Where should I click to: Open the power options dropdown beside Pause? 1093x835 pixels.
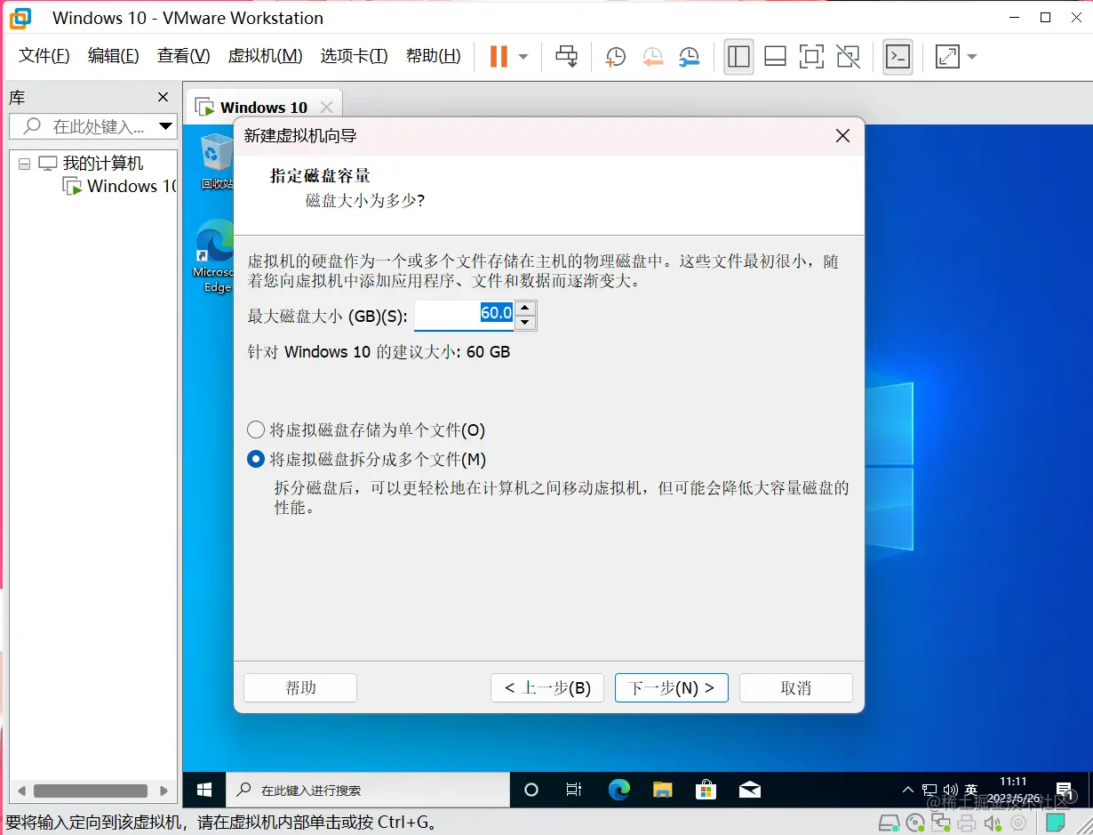click(x=523, y=57)
